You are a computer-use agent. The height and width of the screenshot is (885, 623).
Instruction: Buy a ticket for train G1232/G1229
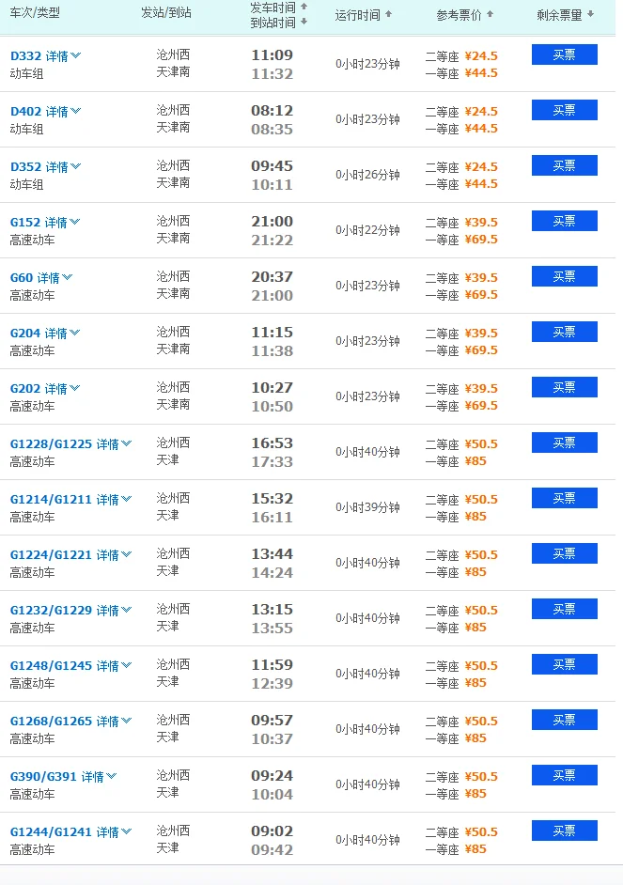[x=564, y=609]
